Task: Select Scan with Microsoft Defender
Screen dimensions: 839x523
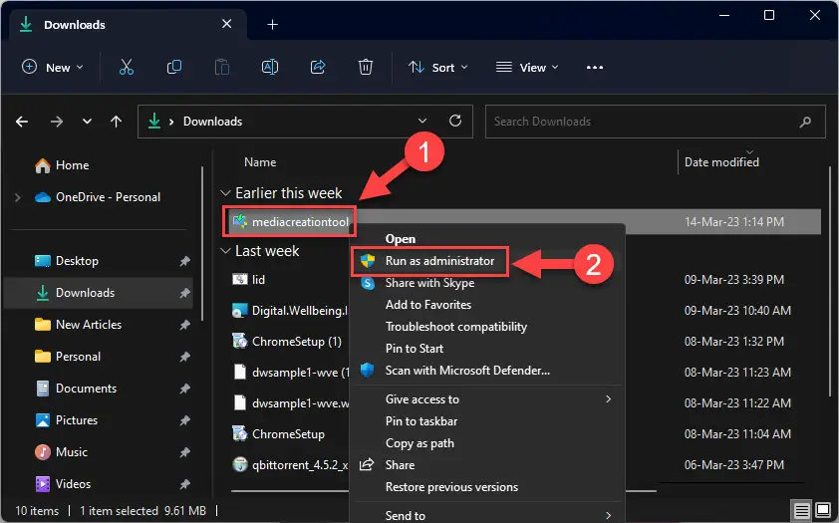Action: click(x=487, y=371)
